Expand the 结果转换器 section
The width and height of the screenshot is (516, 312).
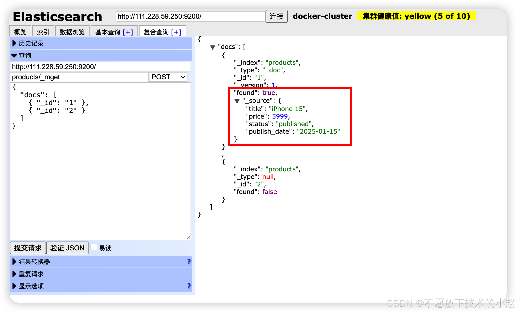point(34,262)
